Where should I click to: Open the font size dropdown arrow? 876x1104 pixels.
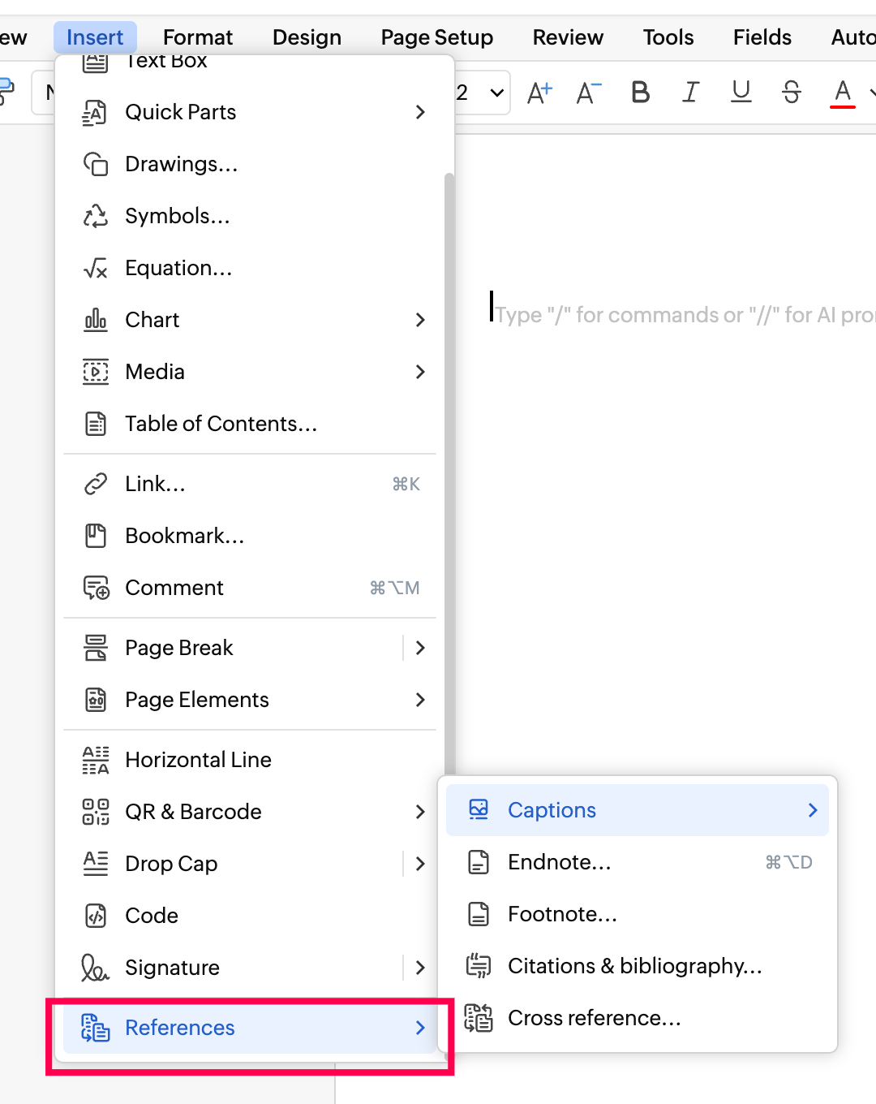[x=496, y=93]
